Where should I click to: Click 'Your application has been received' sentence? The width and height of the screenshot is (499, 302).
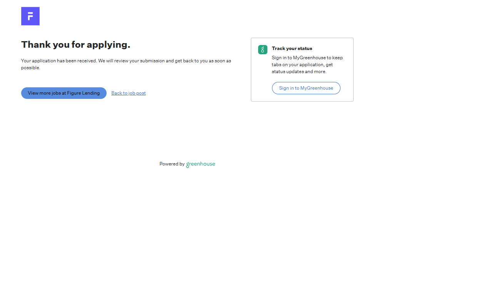[x=58, y=61]
